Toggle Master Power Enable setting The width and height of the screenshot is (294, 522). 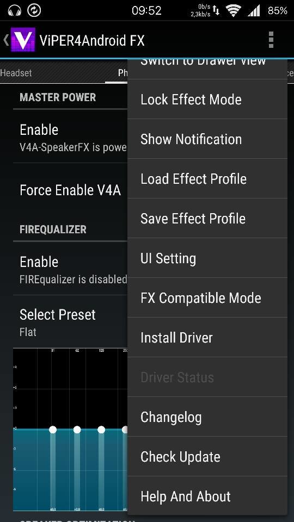(70, 136)
